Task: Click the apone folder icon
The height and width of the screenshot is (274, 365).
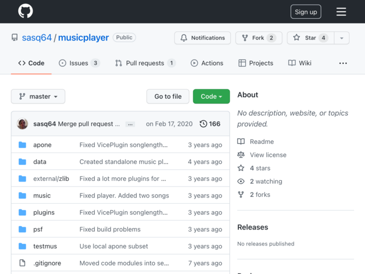Action: [x=22, y=144]
